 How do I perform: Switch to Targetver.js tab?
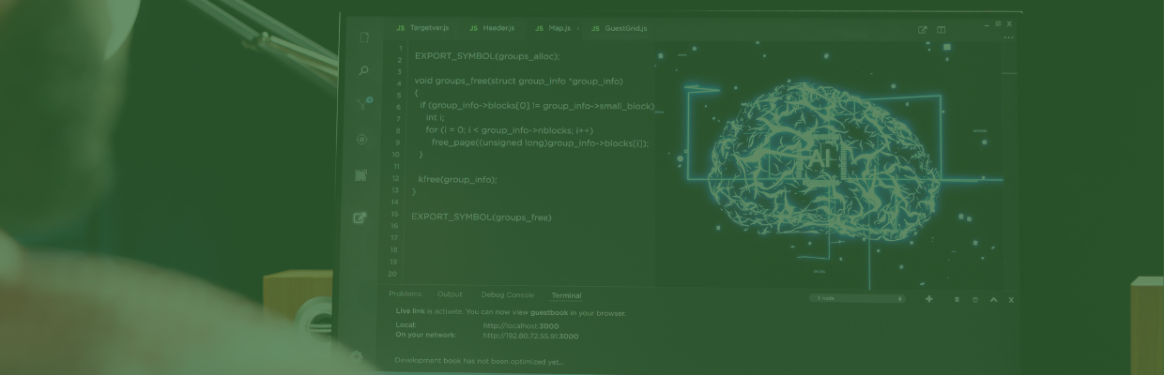(423, 29)
